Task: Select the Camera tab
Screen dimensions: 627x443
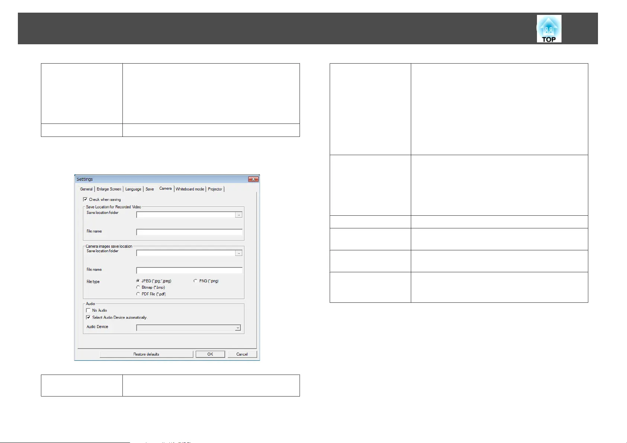Action: [x=166, y=189]
